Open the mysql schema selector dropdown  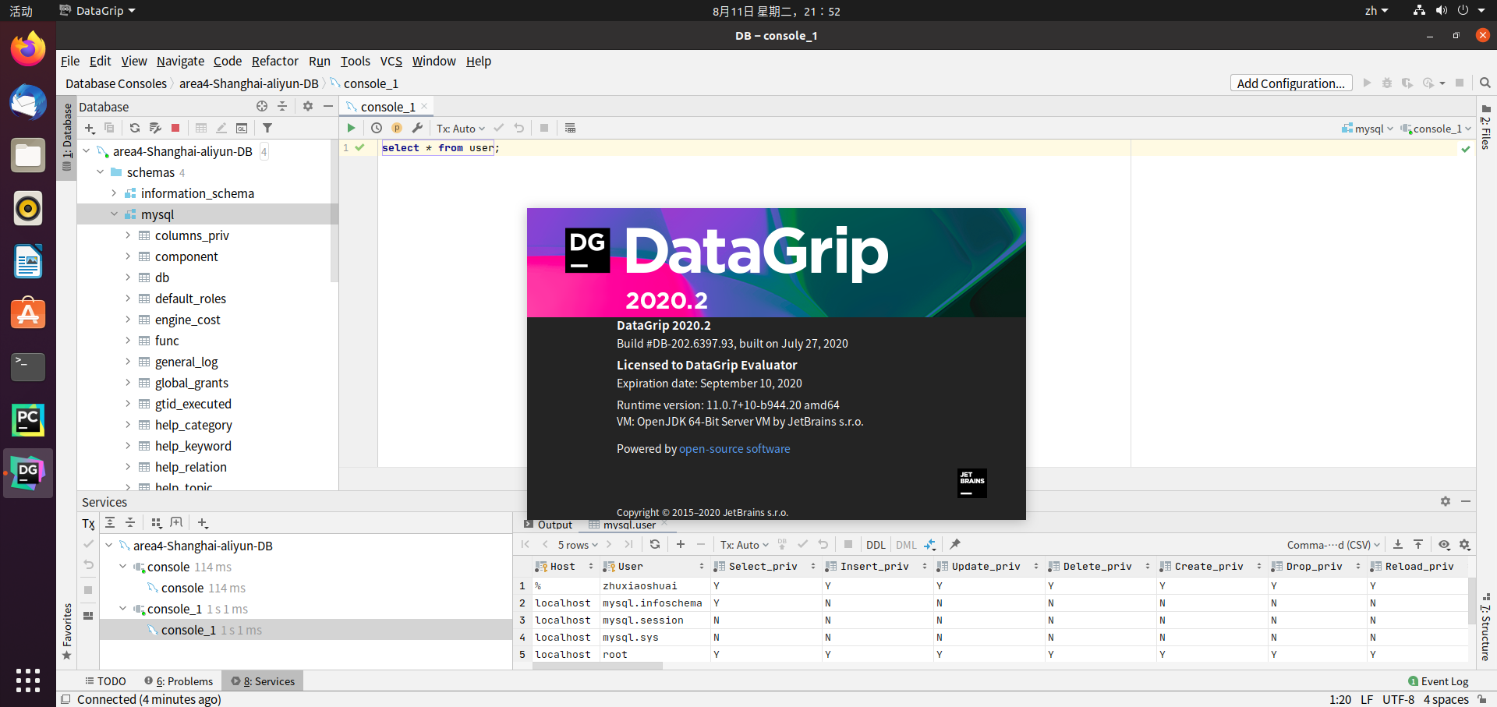click(1368, 129)
